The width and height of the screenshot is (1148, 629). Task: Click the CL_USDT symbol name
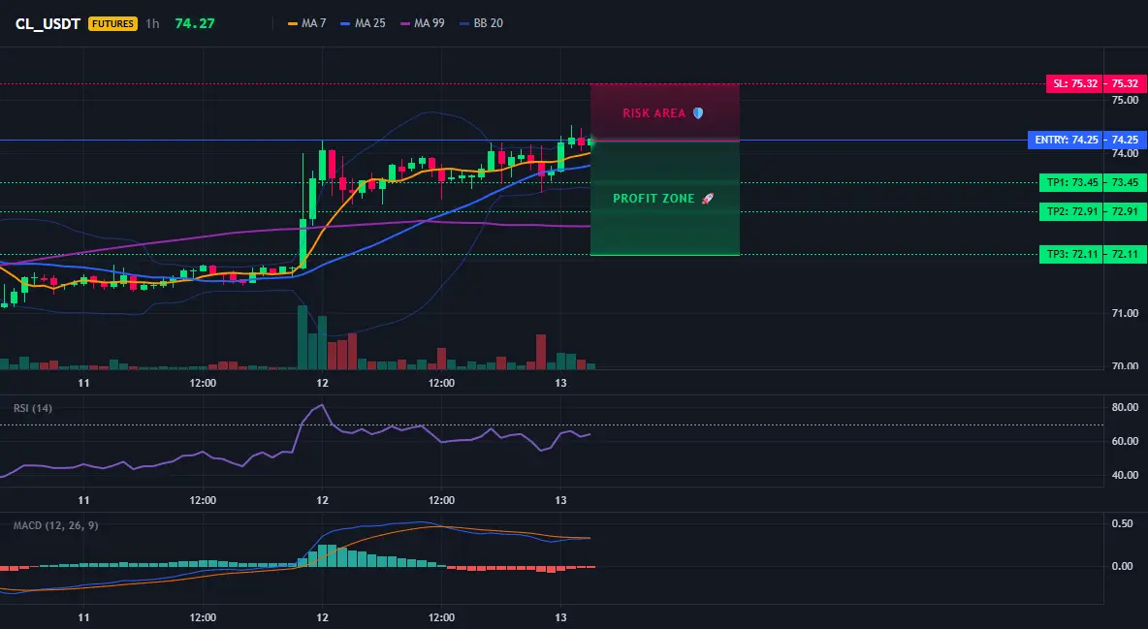(x=48, y=23)
